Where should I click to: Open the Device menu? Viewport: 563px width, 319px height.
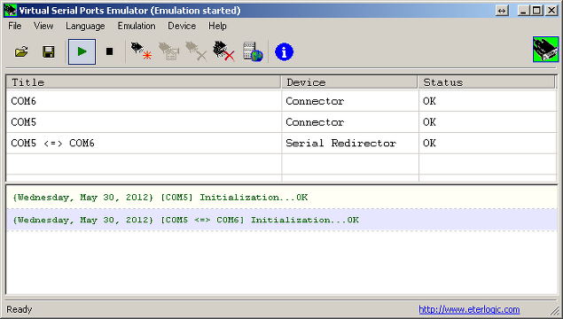(x=182, y=27)
